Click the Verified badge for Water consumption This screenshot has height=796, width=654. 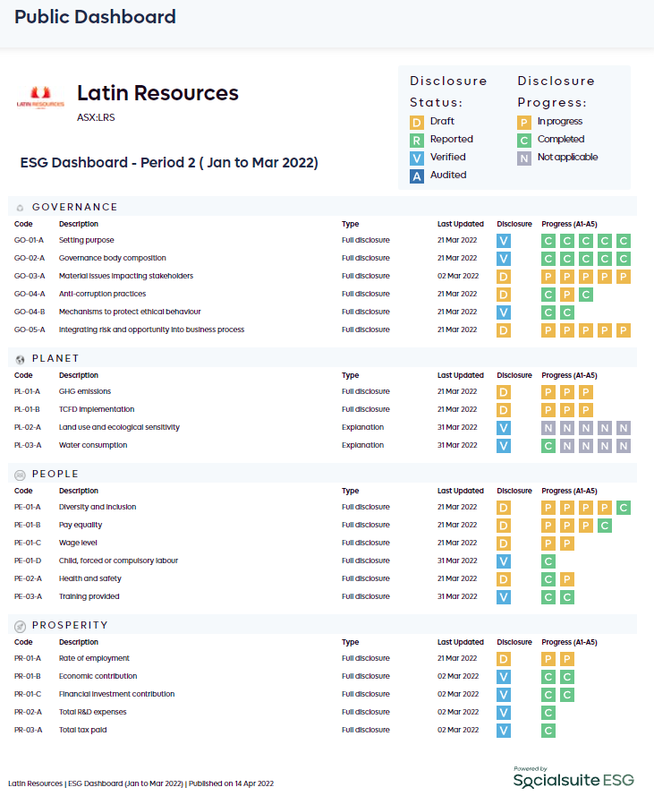coord(504,446)
